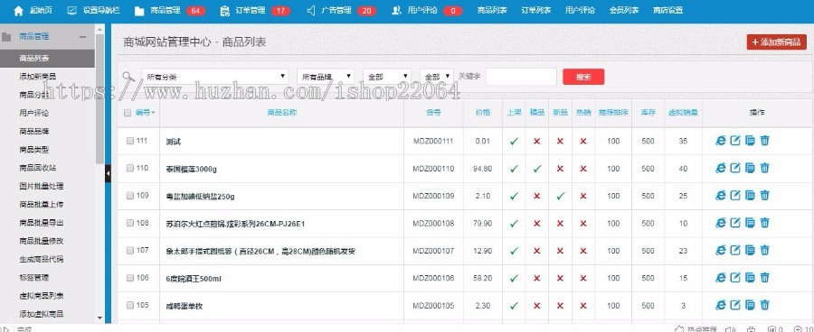Toggle 上架 status for 测试
Image resolution: width=814 pixels, height=332 pixels.
pyautogui.click(x=514, y=141)
